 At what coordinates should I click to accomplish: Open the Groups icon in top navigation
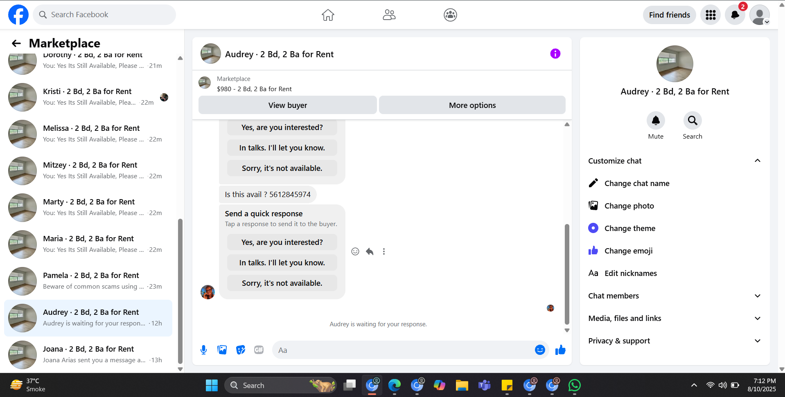[450, 15]
